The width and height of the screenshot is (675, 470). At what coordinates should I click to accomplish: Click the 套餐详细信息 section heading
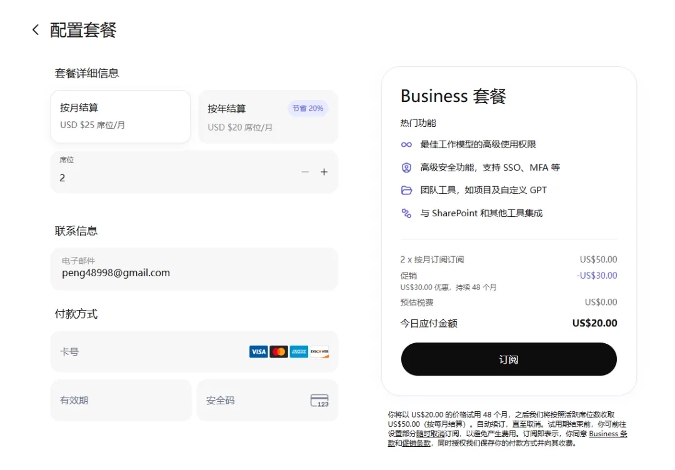pos(86,73)
